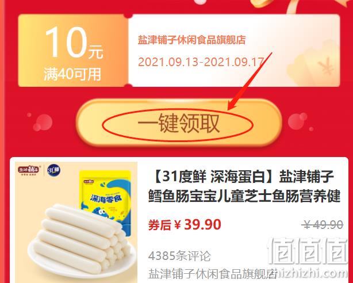Click the 券后 ¥39.90 price
The width and height of the screenshot is (353, 283).
pos(185,224)
